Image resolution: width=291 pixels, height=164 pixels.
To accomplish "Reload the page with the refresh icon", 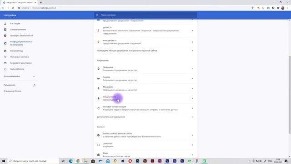I will (13, 8).
